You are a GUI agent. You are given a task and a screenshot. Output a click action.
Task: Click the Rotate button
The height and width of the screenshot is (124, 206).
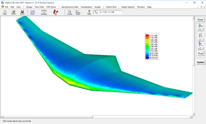[x=201, y=19]
